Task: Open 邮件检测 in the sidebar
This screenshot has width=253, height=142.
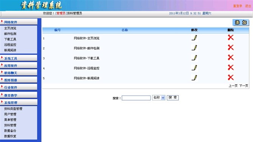Action: [x=10, y=34]
